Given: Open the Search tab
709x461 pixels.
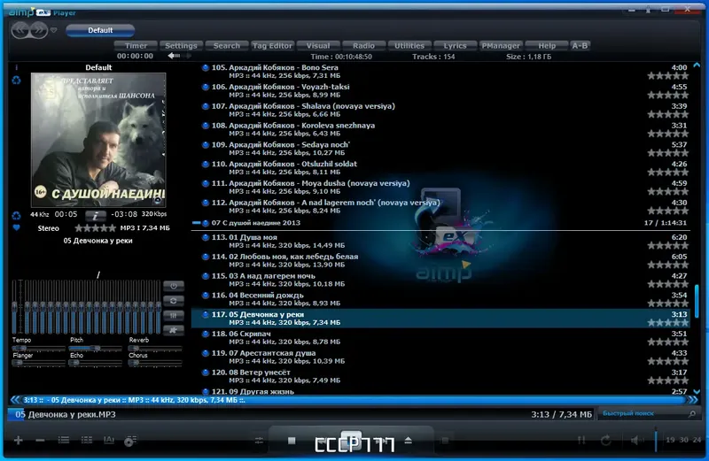Looking at the screenshot, I should pyautogui.click(x=227, y=46).
